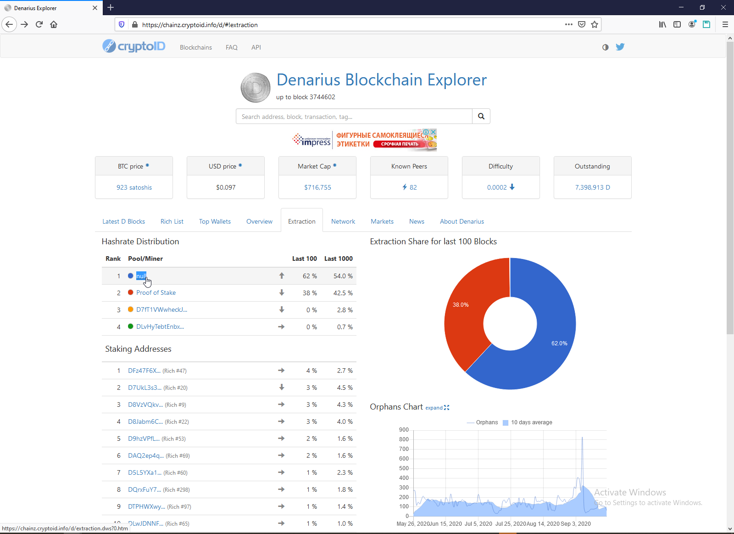Click the search address input field
This screenshot has height=534, width=734.
click(x=354, y=116)
